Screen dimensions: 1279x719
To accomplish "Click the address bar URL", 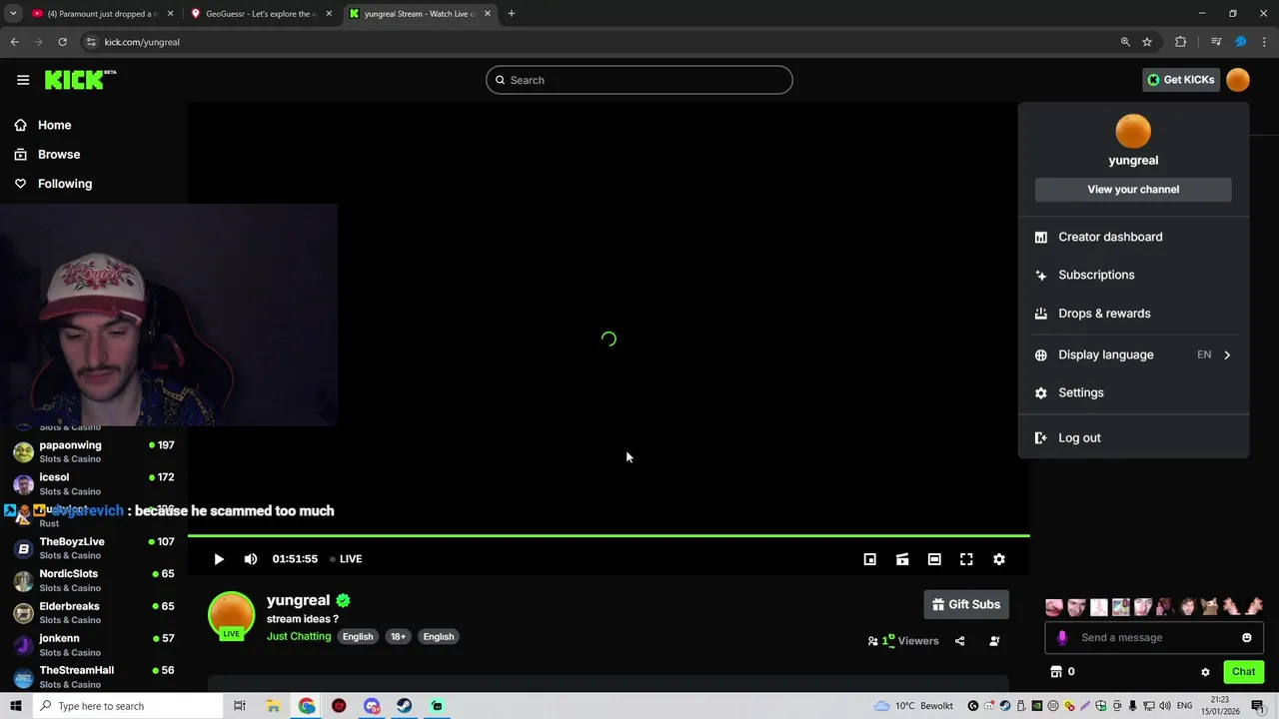I will [142, 42].
